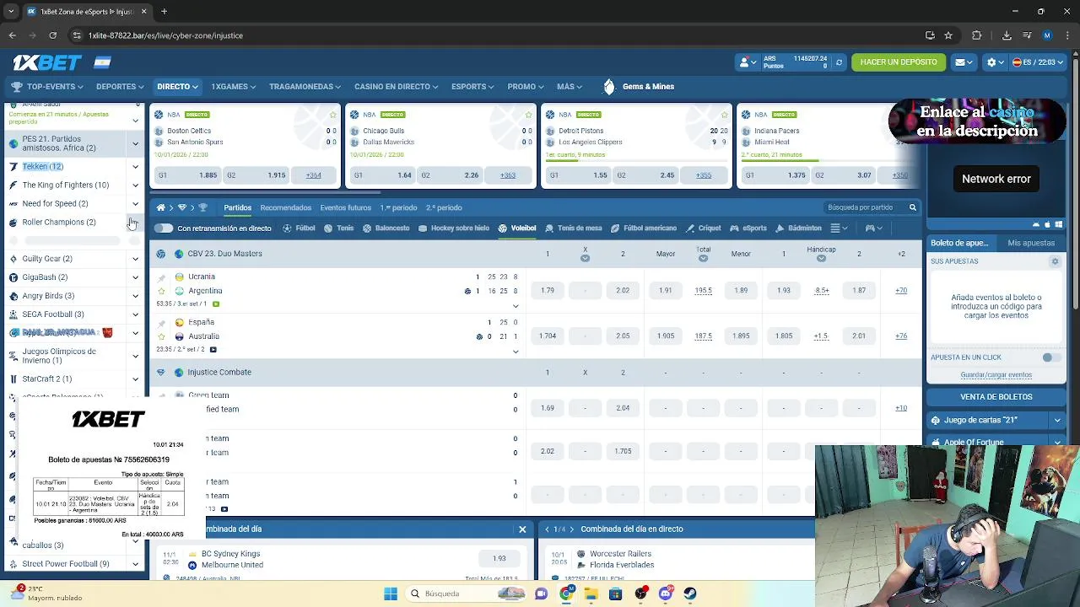Click the trophy icon in breadcrumb
The height and width of the screenshot is (607, 1080).
coord(202,207)
